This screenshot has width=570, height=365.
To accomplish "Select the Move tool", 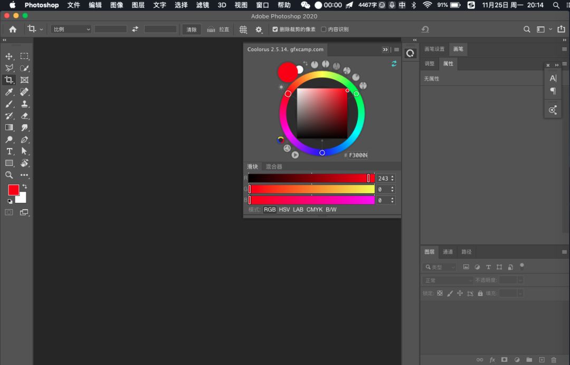I will (x=9, y=56).
